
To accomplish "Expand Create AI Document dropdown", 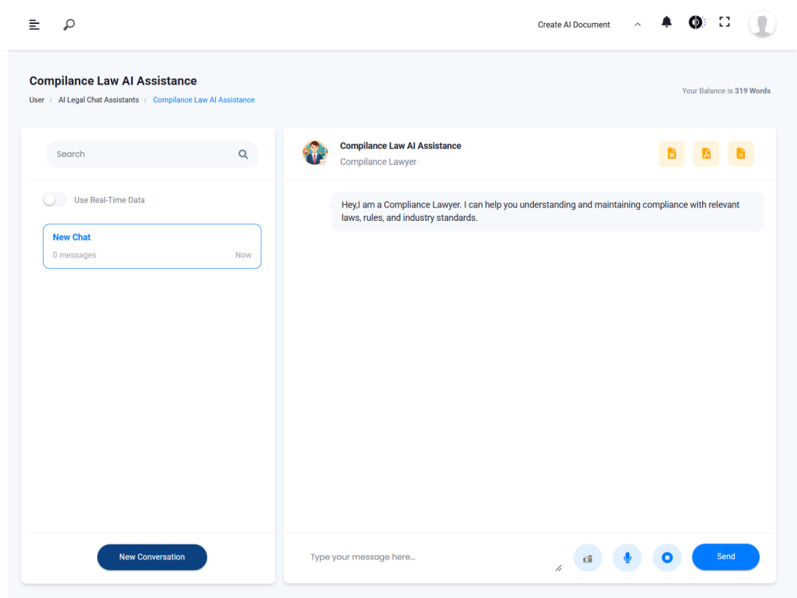I will 589,25.
